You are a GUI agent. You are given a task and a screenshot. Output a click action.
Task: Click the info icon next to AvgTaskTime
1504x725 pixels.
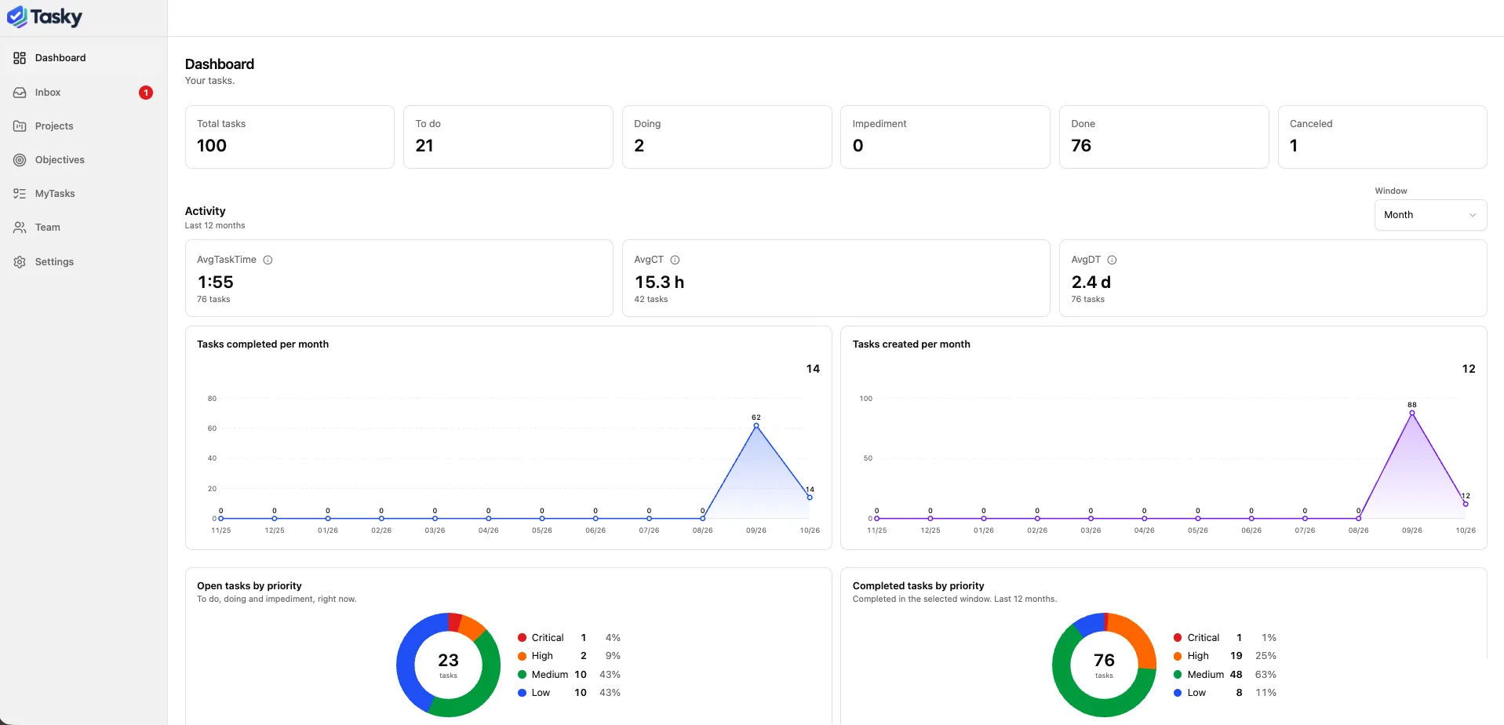pyautogui.click(x=268, y=260)
